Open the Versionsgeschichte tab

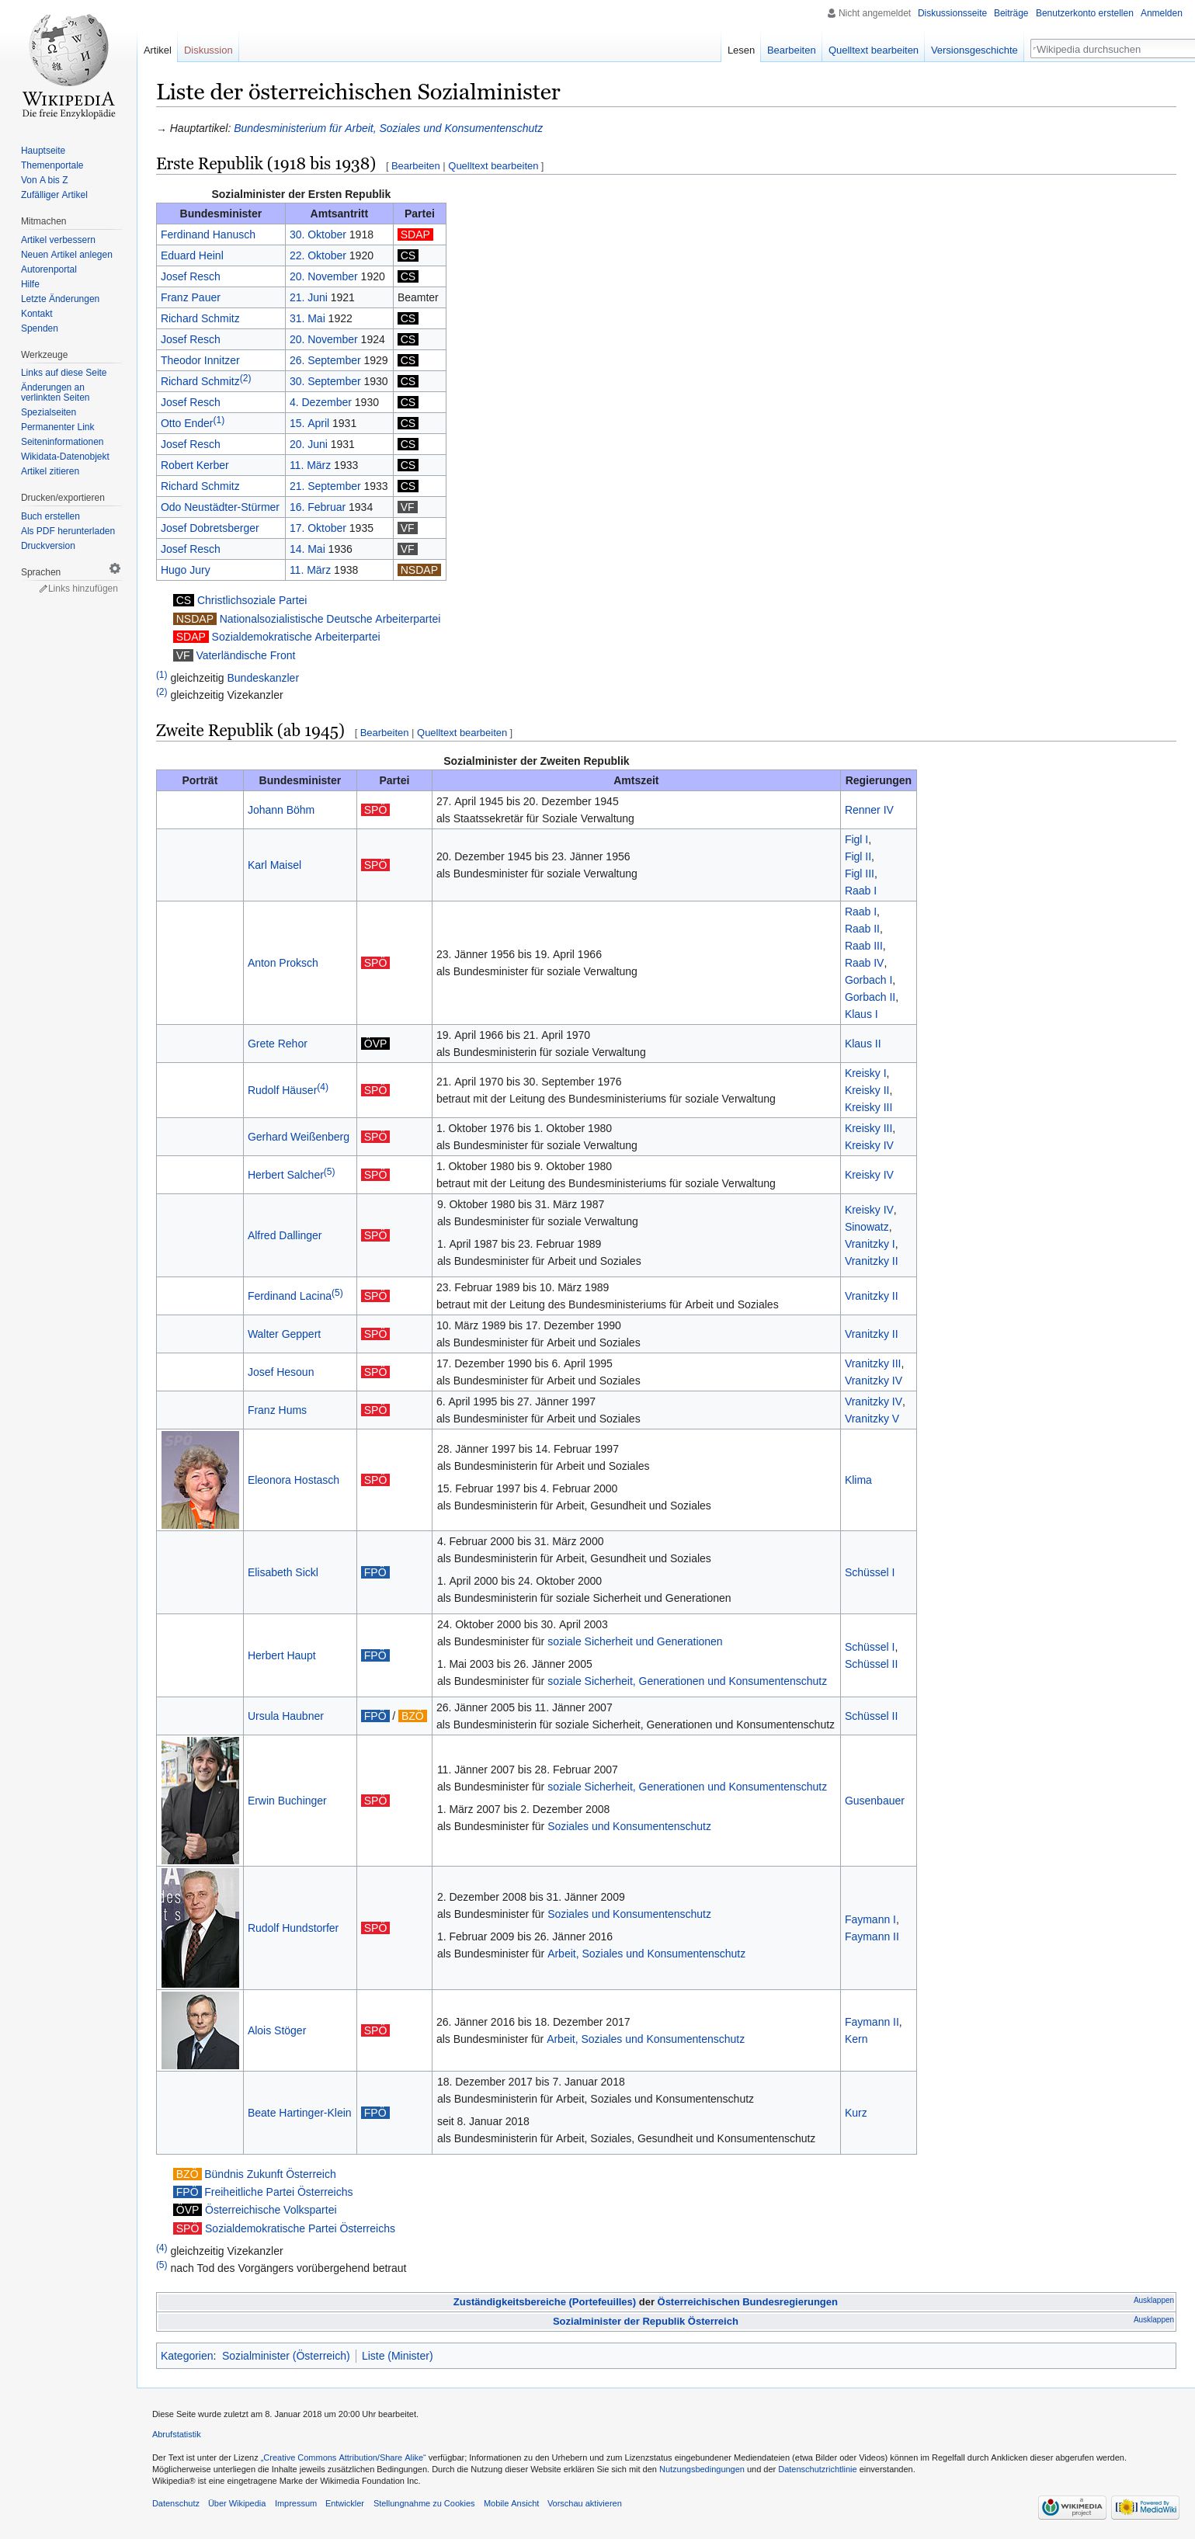[973, 50]
